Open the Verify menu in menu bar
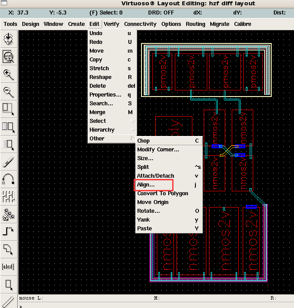 [111, 24]
